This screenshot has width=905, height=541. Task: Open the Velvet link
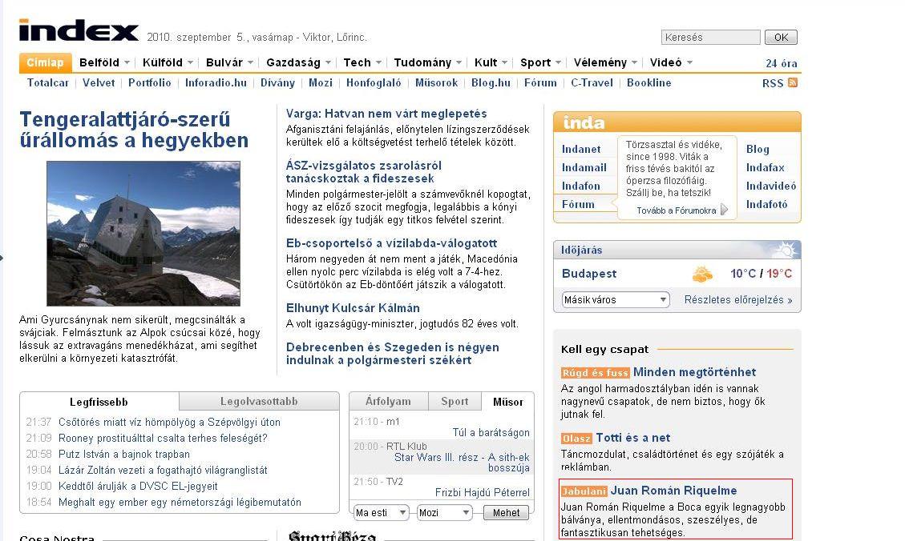99,82
